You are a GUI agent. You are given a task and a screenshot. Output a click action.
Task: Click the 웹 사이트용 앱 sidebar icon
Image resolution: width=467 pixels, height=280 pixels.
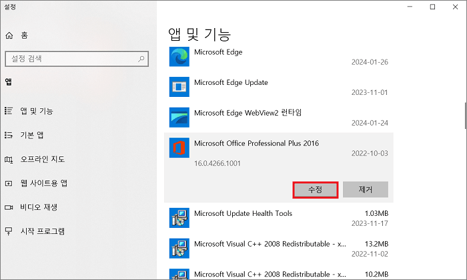pyautogui.click(x=9, y=183)
